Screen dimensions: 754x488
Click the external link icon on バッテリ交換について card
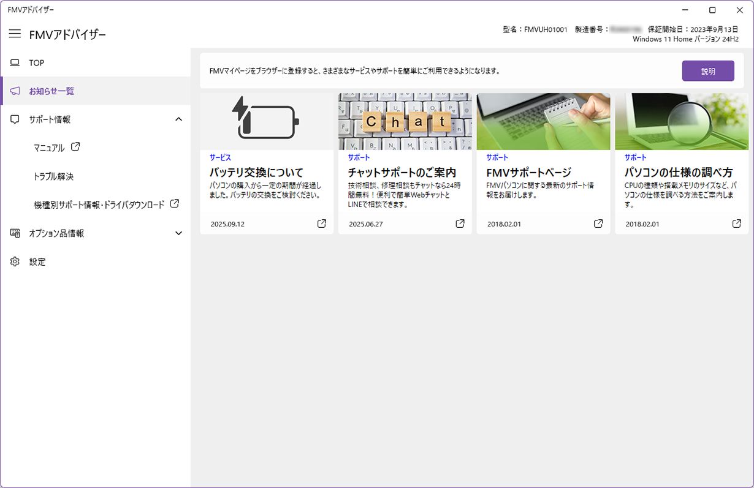(322, 223)
